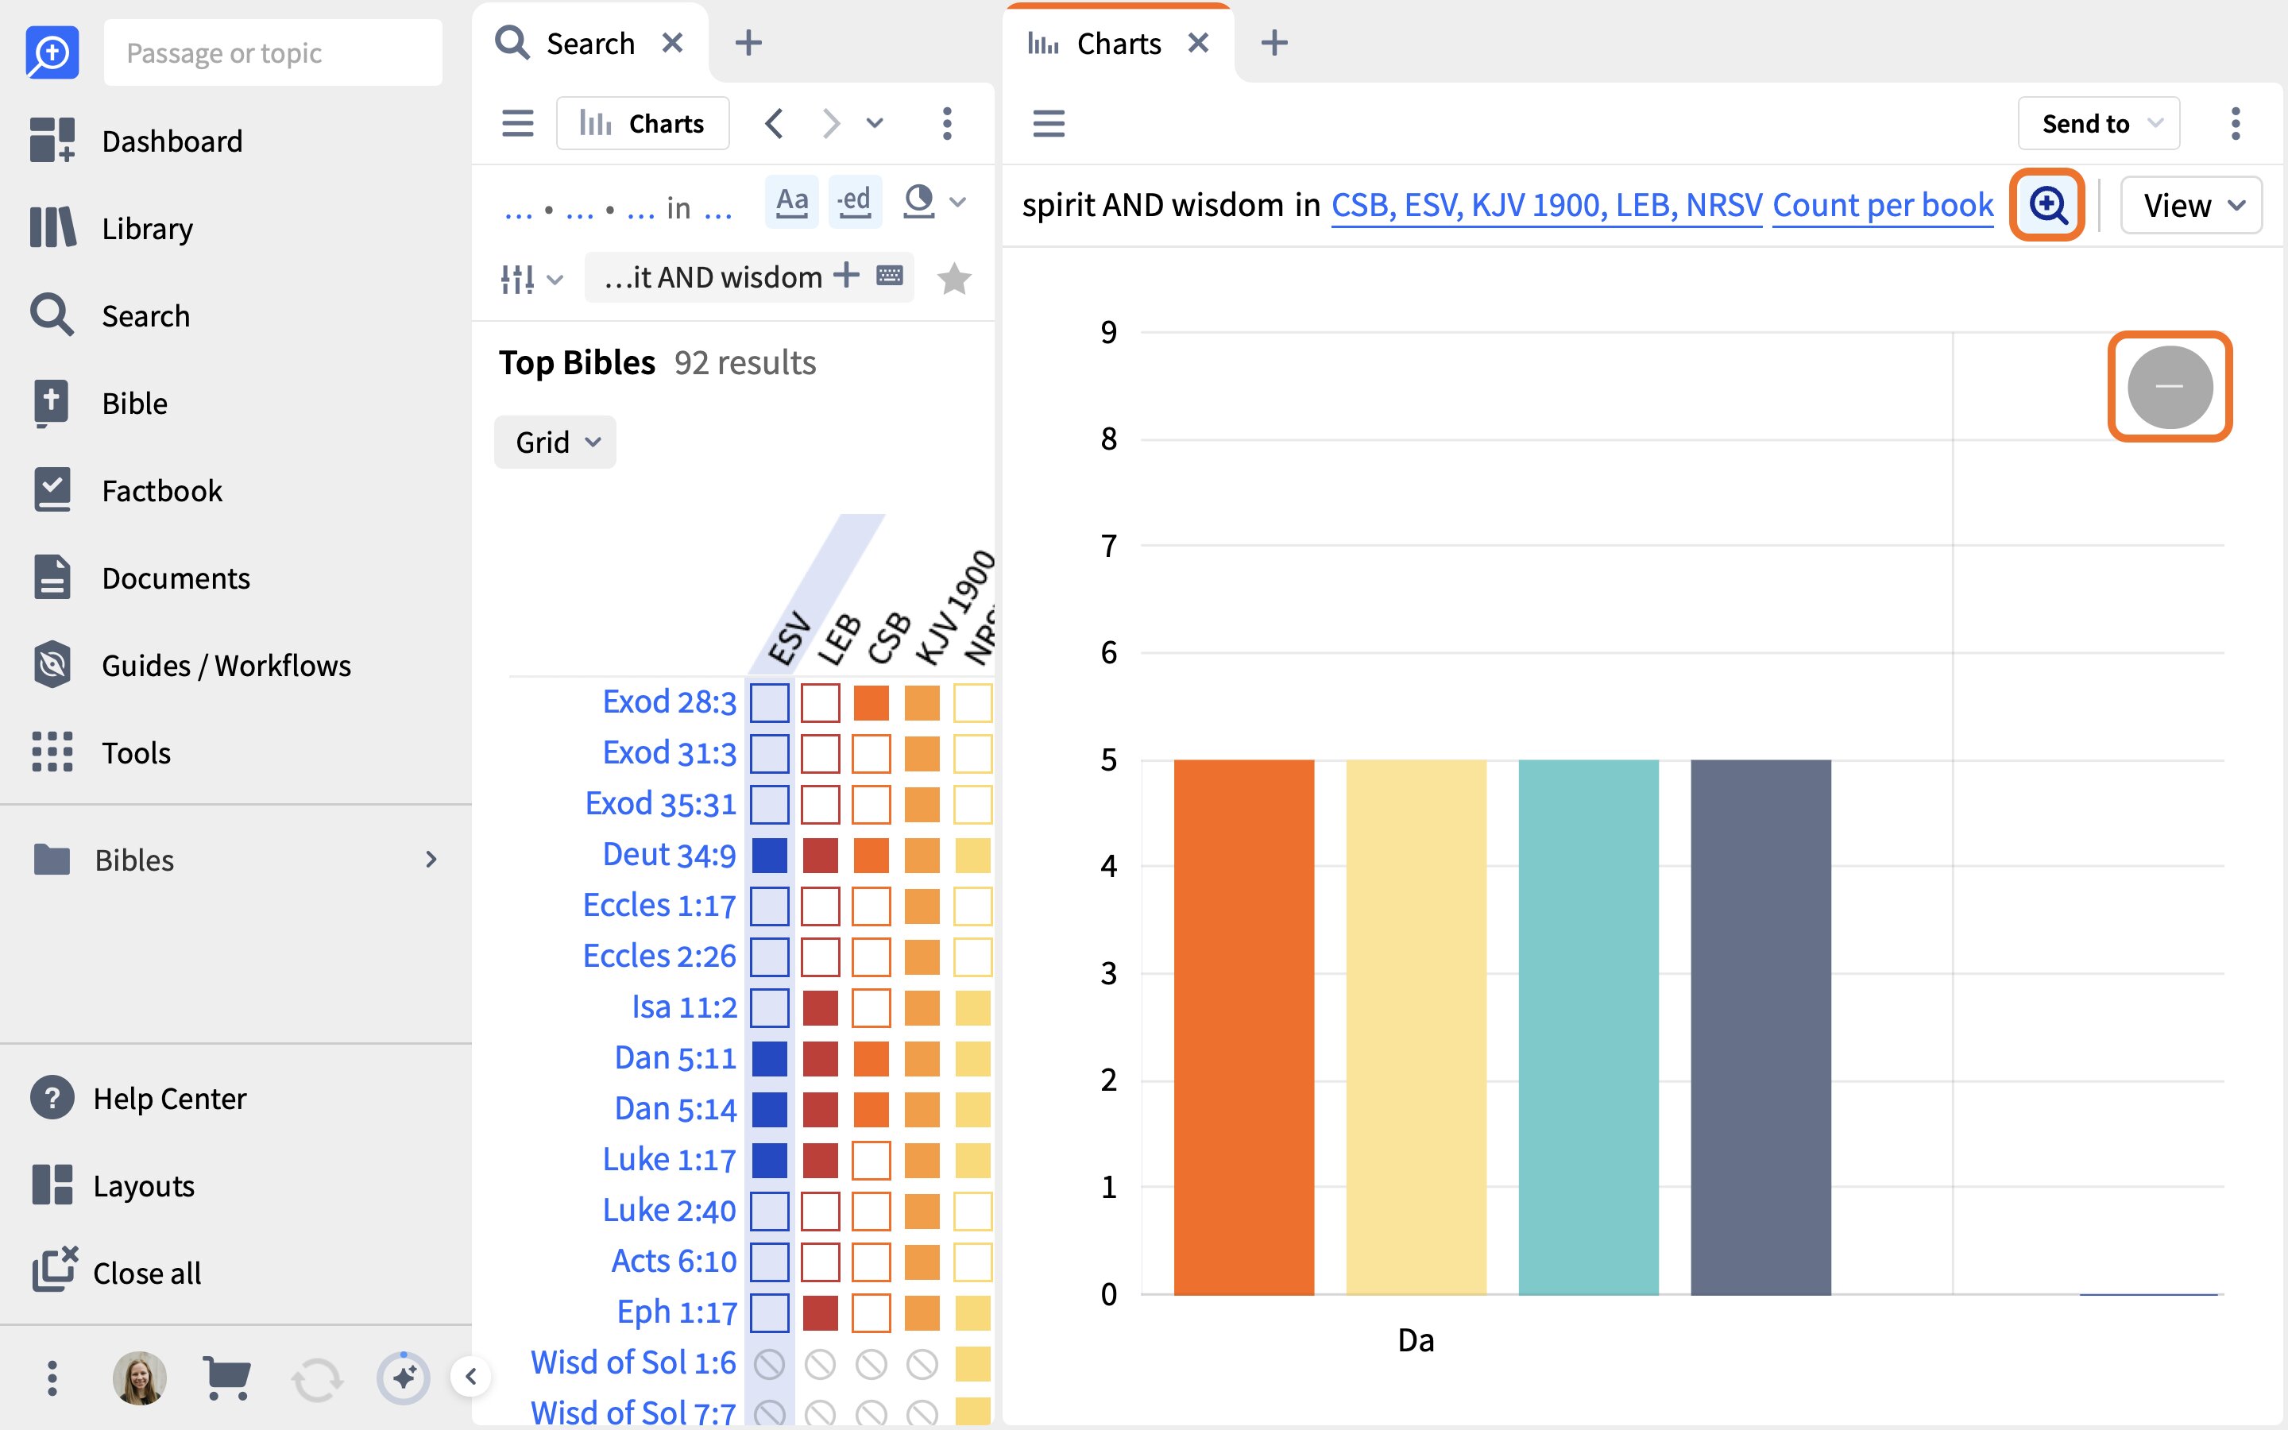This screenshot has width=2288, height=1430.
Task: Open the Charts panel kebab menu
Action: click(2235, 123)
